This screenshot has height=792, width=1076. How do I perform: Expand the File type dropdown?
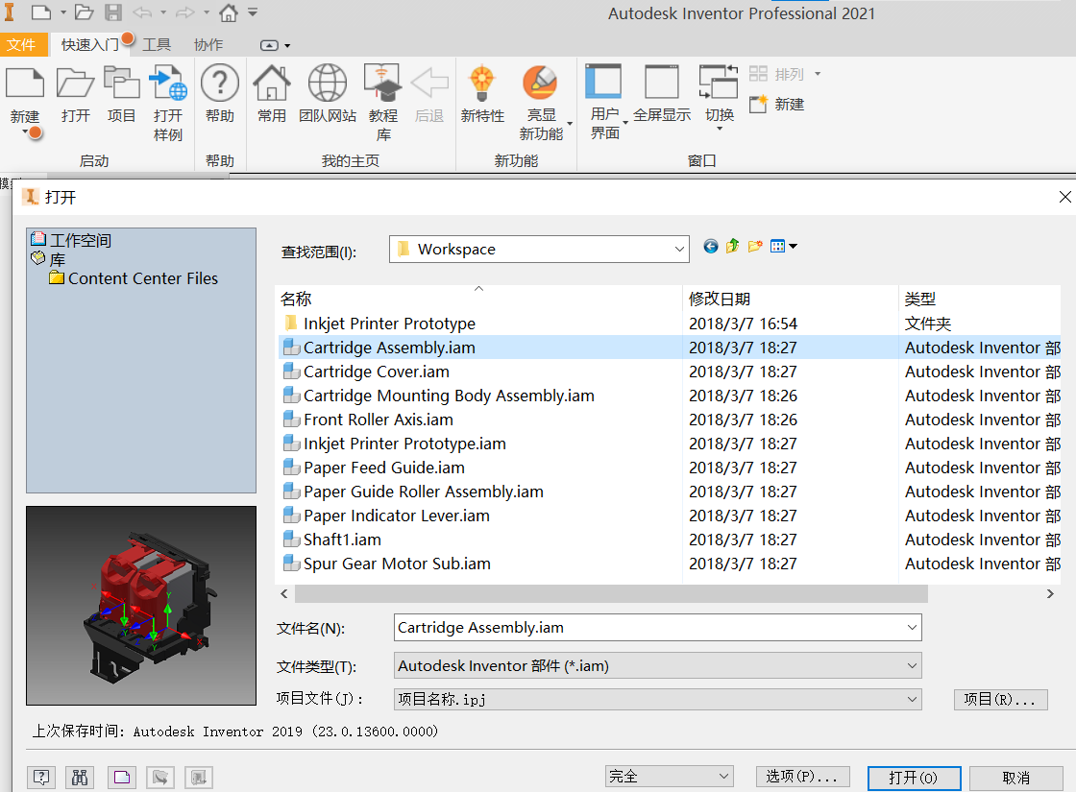(x=912, y=666)
